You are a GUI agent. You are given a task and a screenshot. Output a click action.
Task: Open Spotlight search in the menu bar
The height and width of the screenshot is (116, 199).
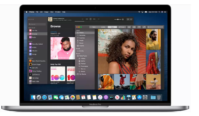(159, 12)
